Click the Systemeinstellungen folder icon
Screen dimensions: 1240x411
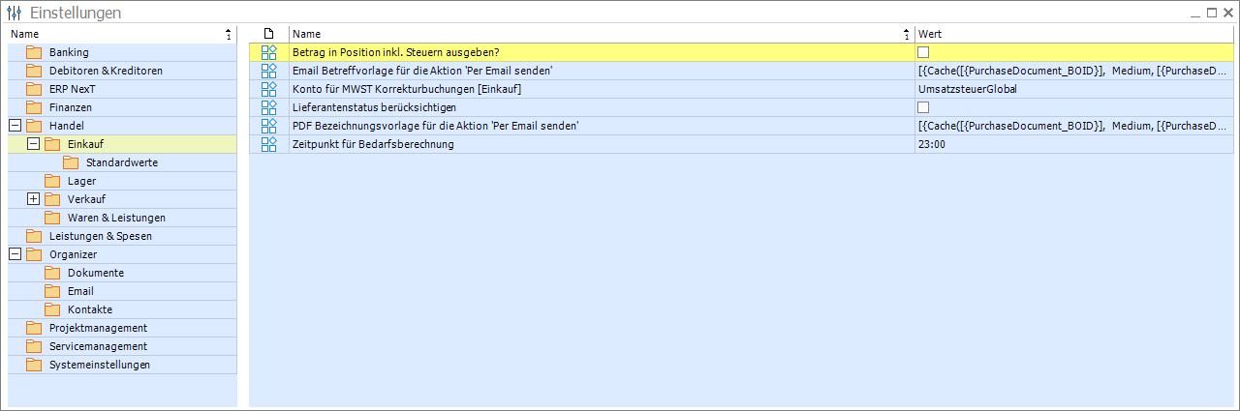tap(34, 365)
